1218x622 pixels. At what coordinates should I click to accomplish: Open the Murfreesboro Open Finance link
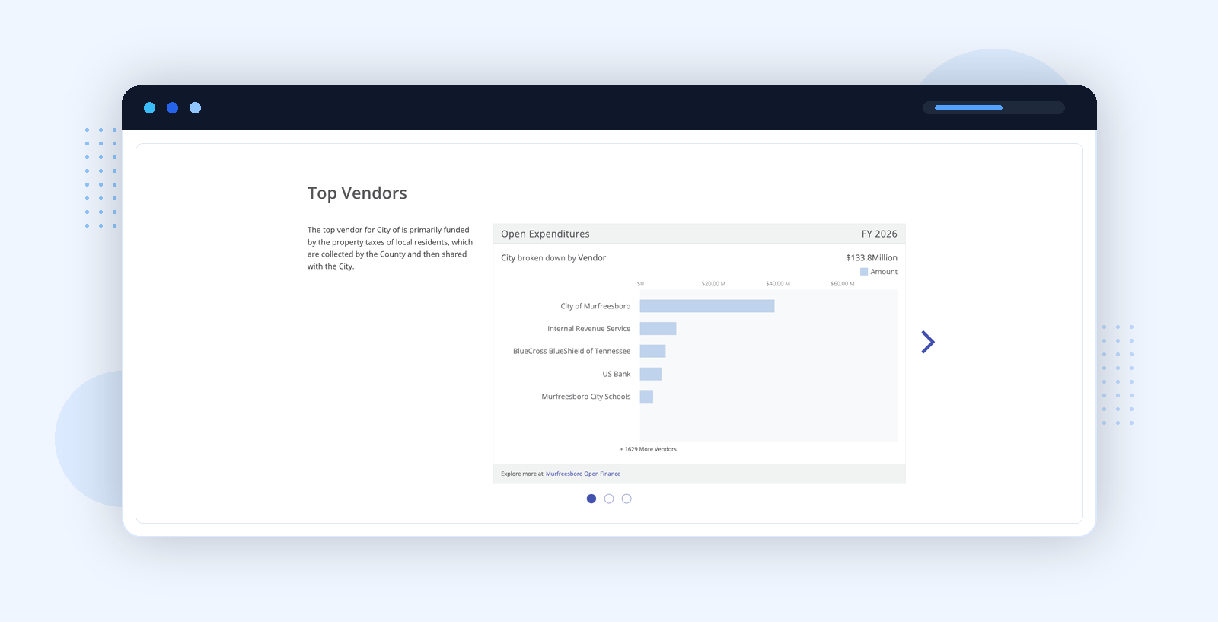[583, 474]
